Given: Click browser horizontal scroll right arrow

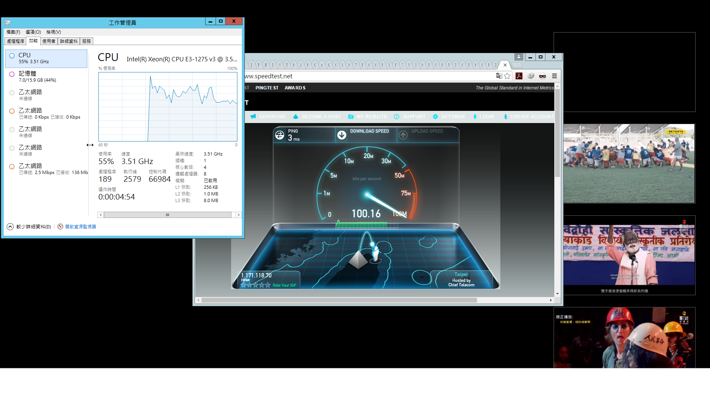Looking at the screenshot, I should coord(551,300).
